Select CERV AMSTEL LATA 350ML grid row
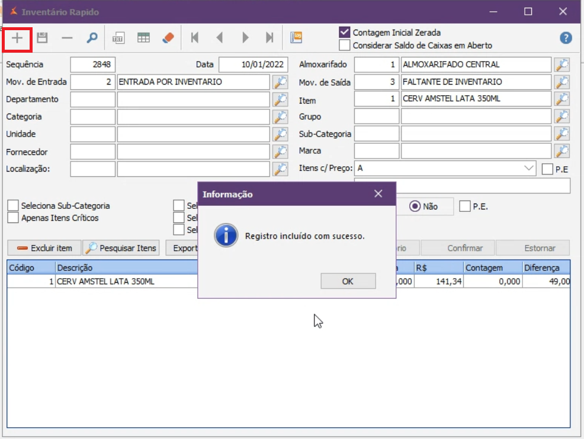Screen dimensions: 584x439 click(x=288, y=281)
